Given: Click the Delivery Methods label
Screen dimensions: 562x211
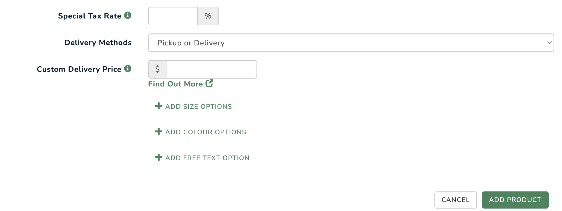Looking at the screenshot, I should click(98, 43).
